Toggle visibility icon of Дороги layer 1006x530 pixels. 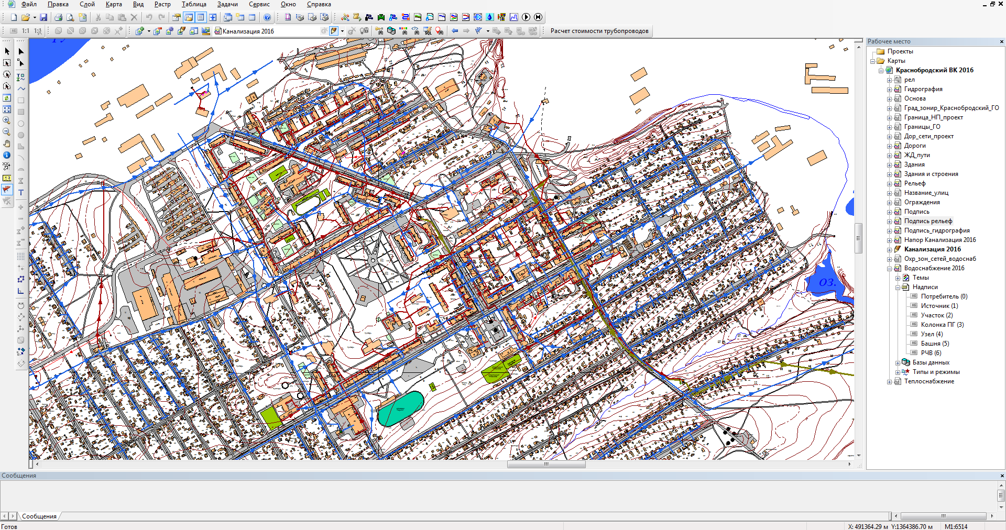coord(898,146)
